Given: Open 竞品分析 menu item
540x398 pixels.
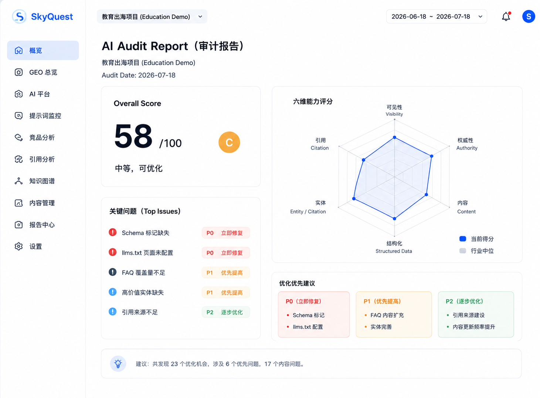Looking at the screenshot, I should pyautogui.click(x=43, y=138).
